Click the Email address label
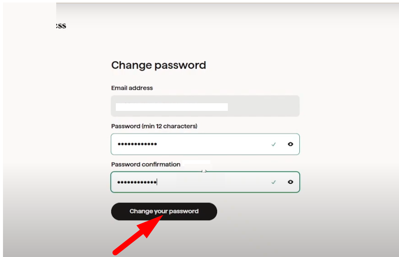399x257 pixels. pyautogui.click(x=132, y=88)
